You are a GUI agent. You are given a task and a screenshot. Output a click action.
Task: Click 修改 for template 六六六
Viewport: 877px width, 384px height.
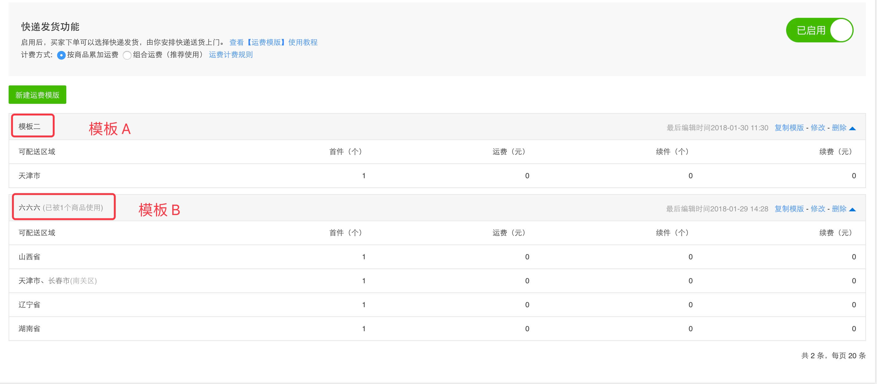tap(818, 209)
